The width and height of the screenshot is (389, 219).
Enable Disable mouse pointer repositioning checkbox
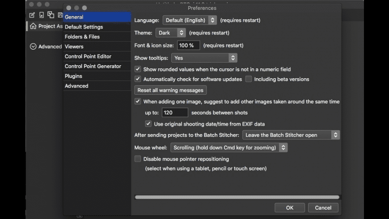point(138,159)
